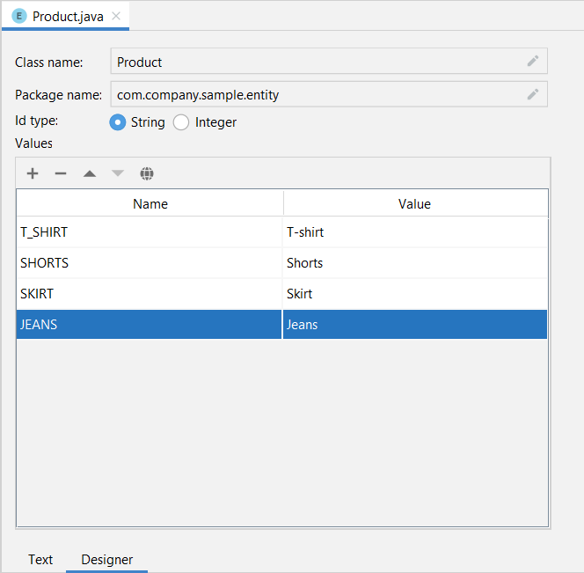This screenshot has width=584, height=573.
Task: Sort by Value column header
Action: coord(415,203)
